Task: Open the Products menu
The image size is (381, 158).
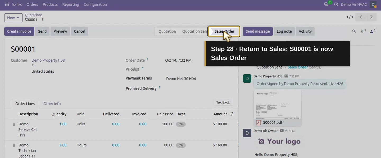Action: click(x=50, y=4)
